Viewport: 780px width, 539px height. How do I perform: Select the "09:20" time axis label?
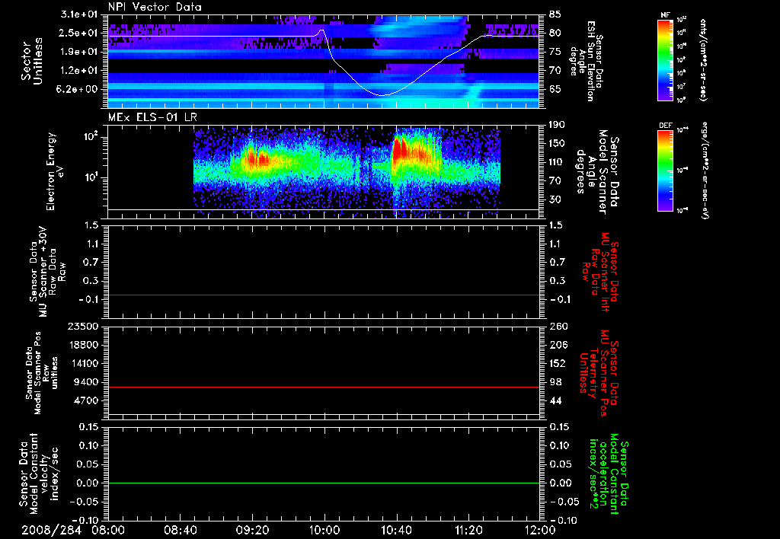tap(252, 530)
